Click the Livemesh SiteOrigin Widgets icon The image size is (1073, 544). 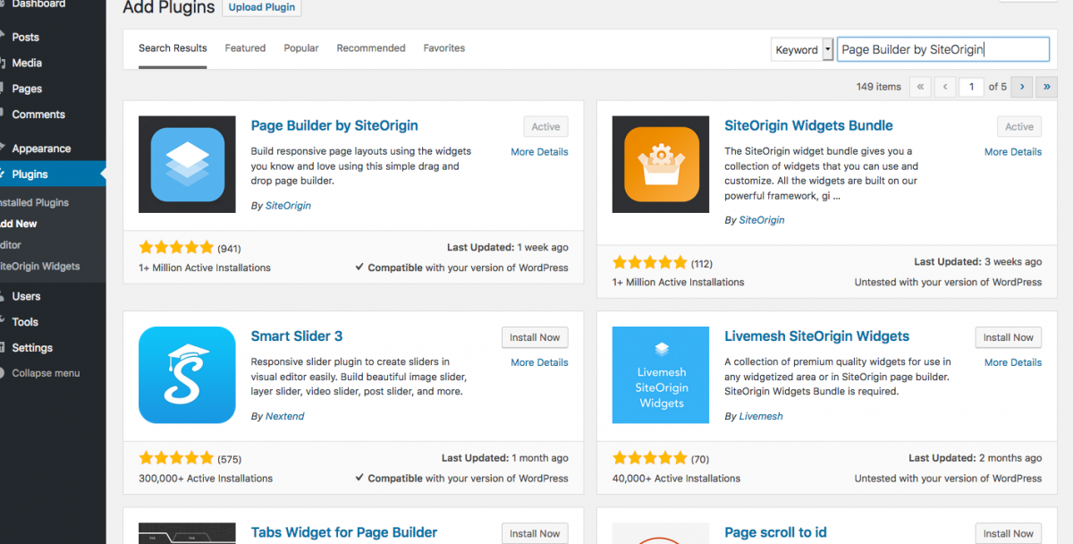pyautogui.click(x=661, y=375)
